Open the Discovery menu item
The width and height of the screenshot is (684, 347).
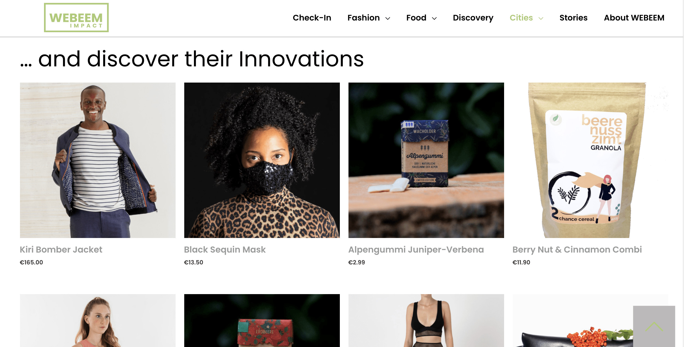[x=473, y=18]
